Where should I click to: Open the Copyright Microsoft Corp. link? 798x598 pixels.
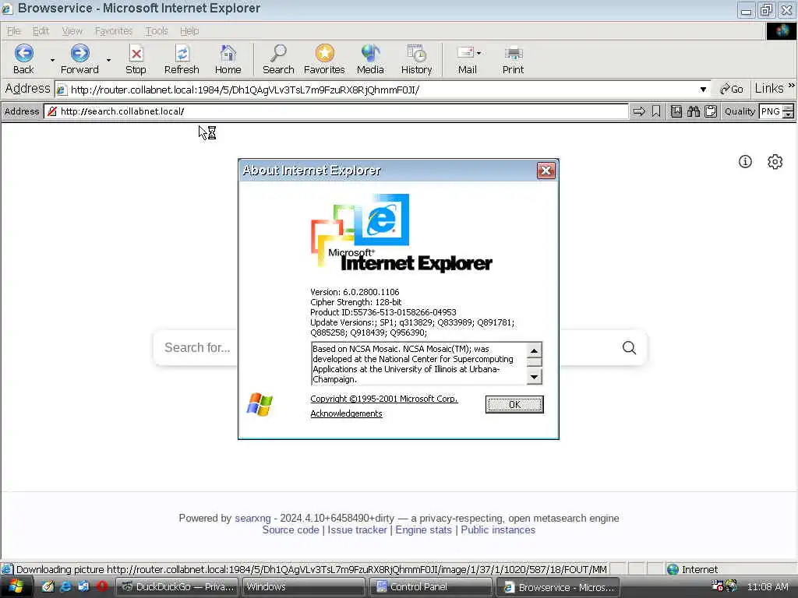(x=384, y=399)
